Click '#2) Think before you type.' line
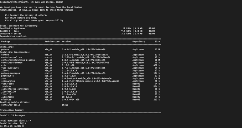 pyautogui.click(x=21, y=18)
